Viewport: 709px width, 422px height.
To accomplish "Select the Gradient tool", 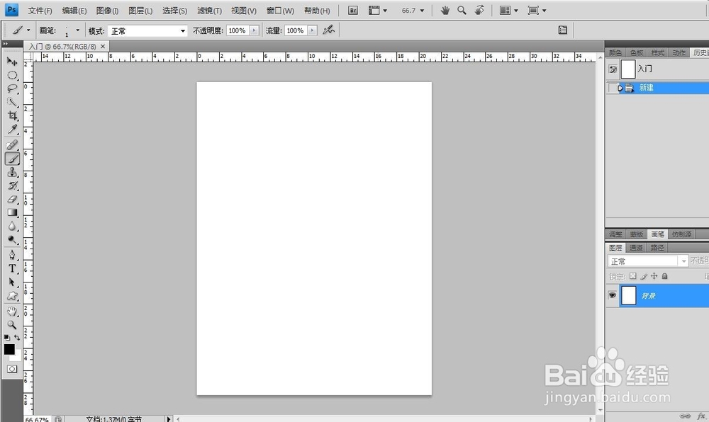I will point(12,212).
